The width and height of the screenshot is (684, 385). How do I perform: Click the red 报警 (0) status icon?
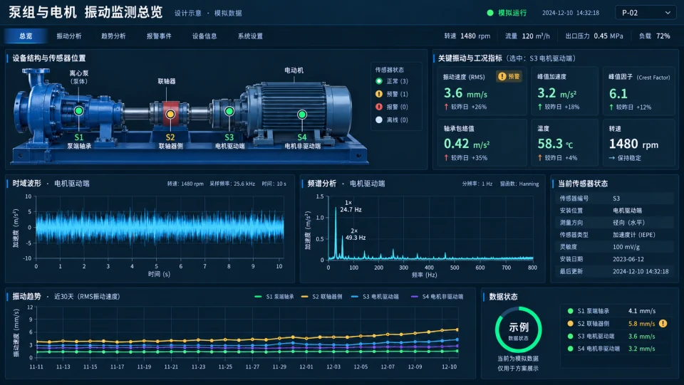[378, 107]
